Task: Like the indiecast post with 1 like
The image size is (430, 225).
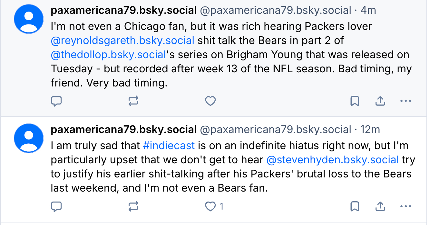Action: [211, 206]
